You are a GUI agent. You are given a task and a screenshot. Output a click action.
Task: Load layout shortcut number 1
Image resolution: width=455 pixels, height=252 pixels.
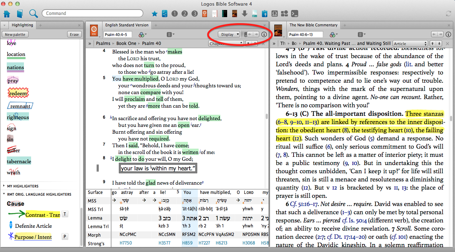pyautogui.click(x=175, y=14)
